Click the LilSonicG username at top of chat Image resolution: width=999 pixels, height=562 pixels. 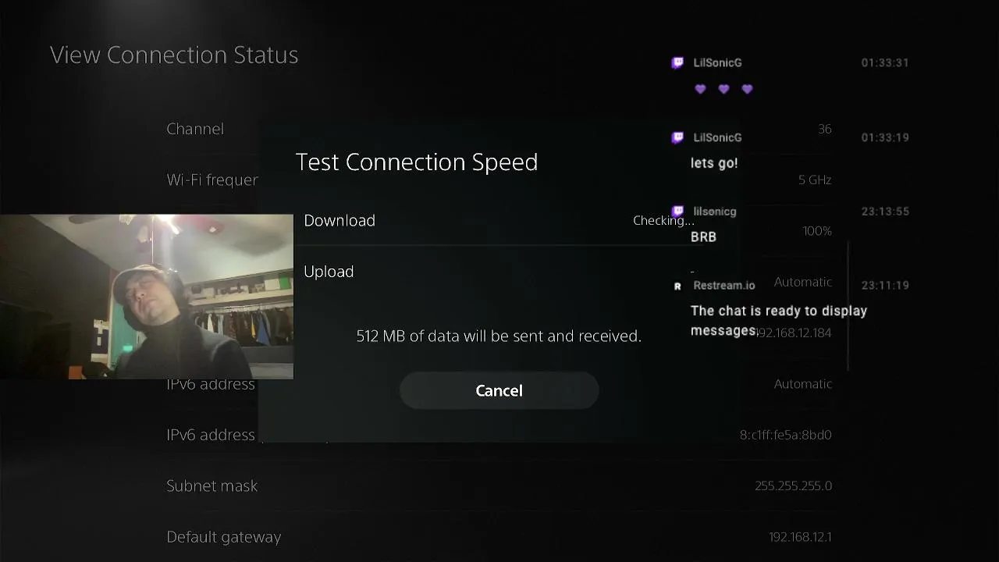click(717, 62)
